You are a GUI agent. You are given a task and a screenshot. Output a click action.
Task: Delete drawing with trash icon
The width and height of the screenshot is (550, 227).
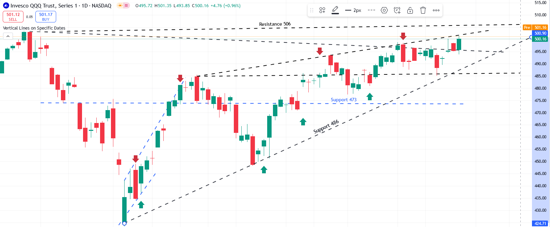(x=423, y=10)
